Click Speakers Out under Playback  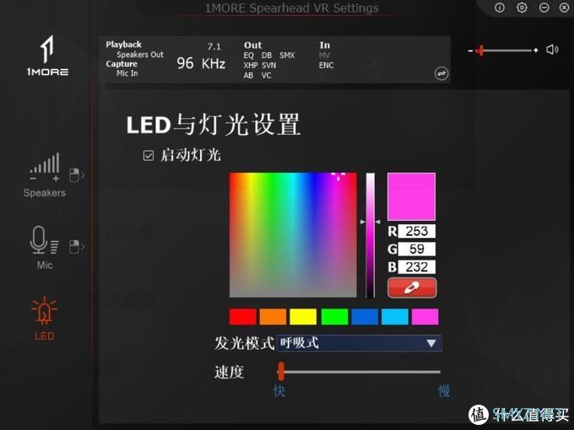tap(140, 55)
